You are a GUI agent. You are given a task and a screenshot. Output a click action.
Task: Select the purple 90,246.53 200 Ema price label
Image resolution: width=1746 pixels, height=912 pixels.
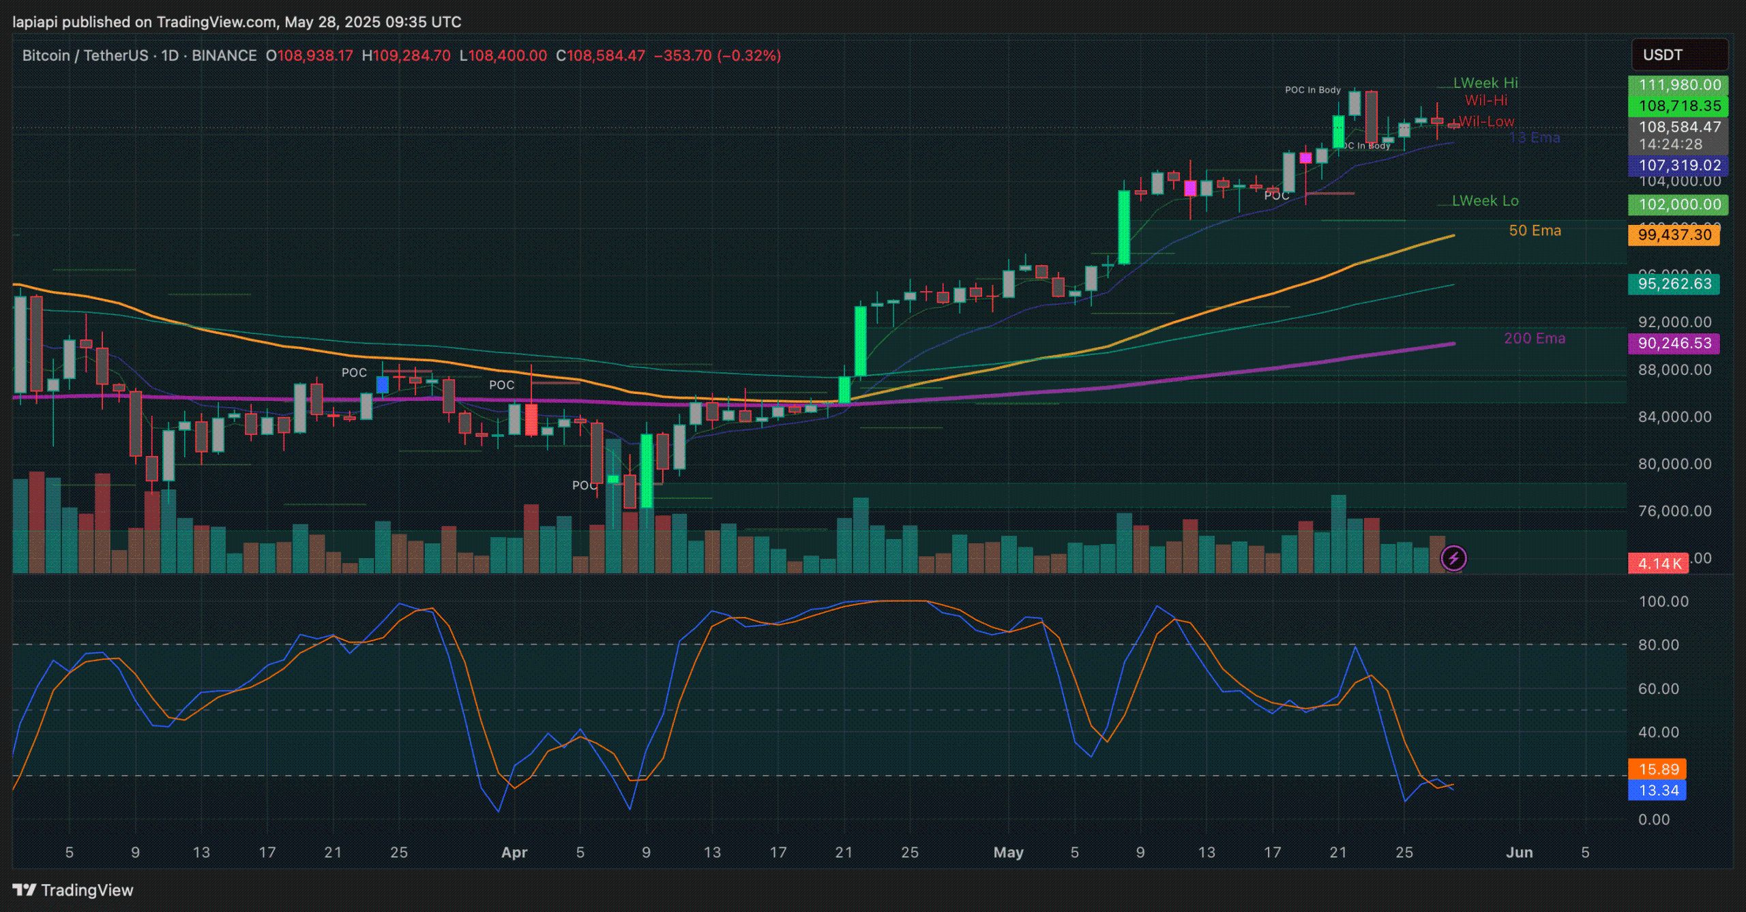(1674, 344)
